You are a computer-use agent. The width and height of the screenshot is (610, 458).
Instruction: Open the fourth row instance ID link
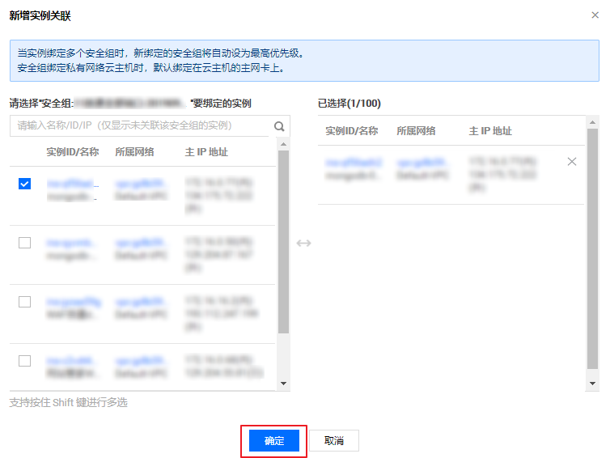70,361
